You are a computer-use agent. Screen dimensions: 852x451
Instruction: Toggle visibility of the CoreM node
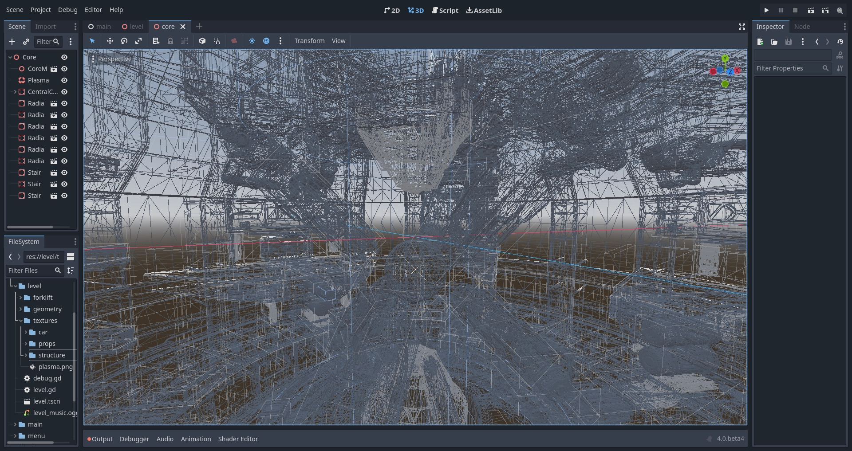tap(64, 69)
